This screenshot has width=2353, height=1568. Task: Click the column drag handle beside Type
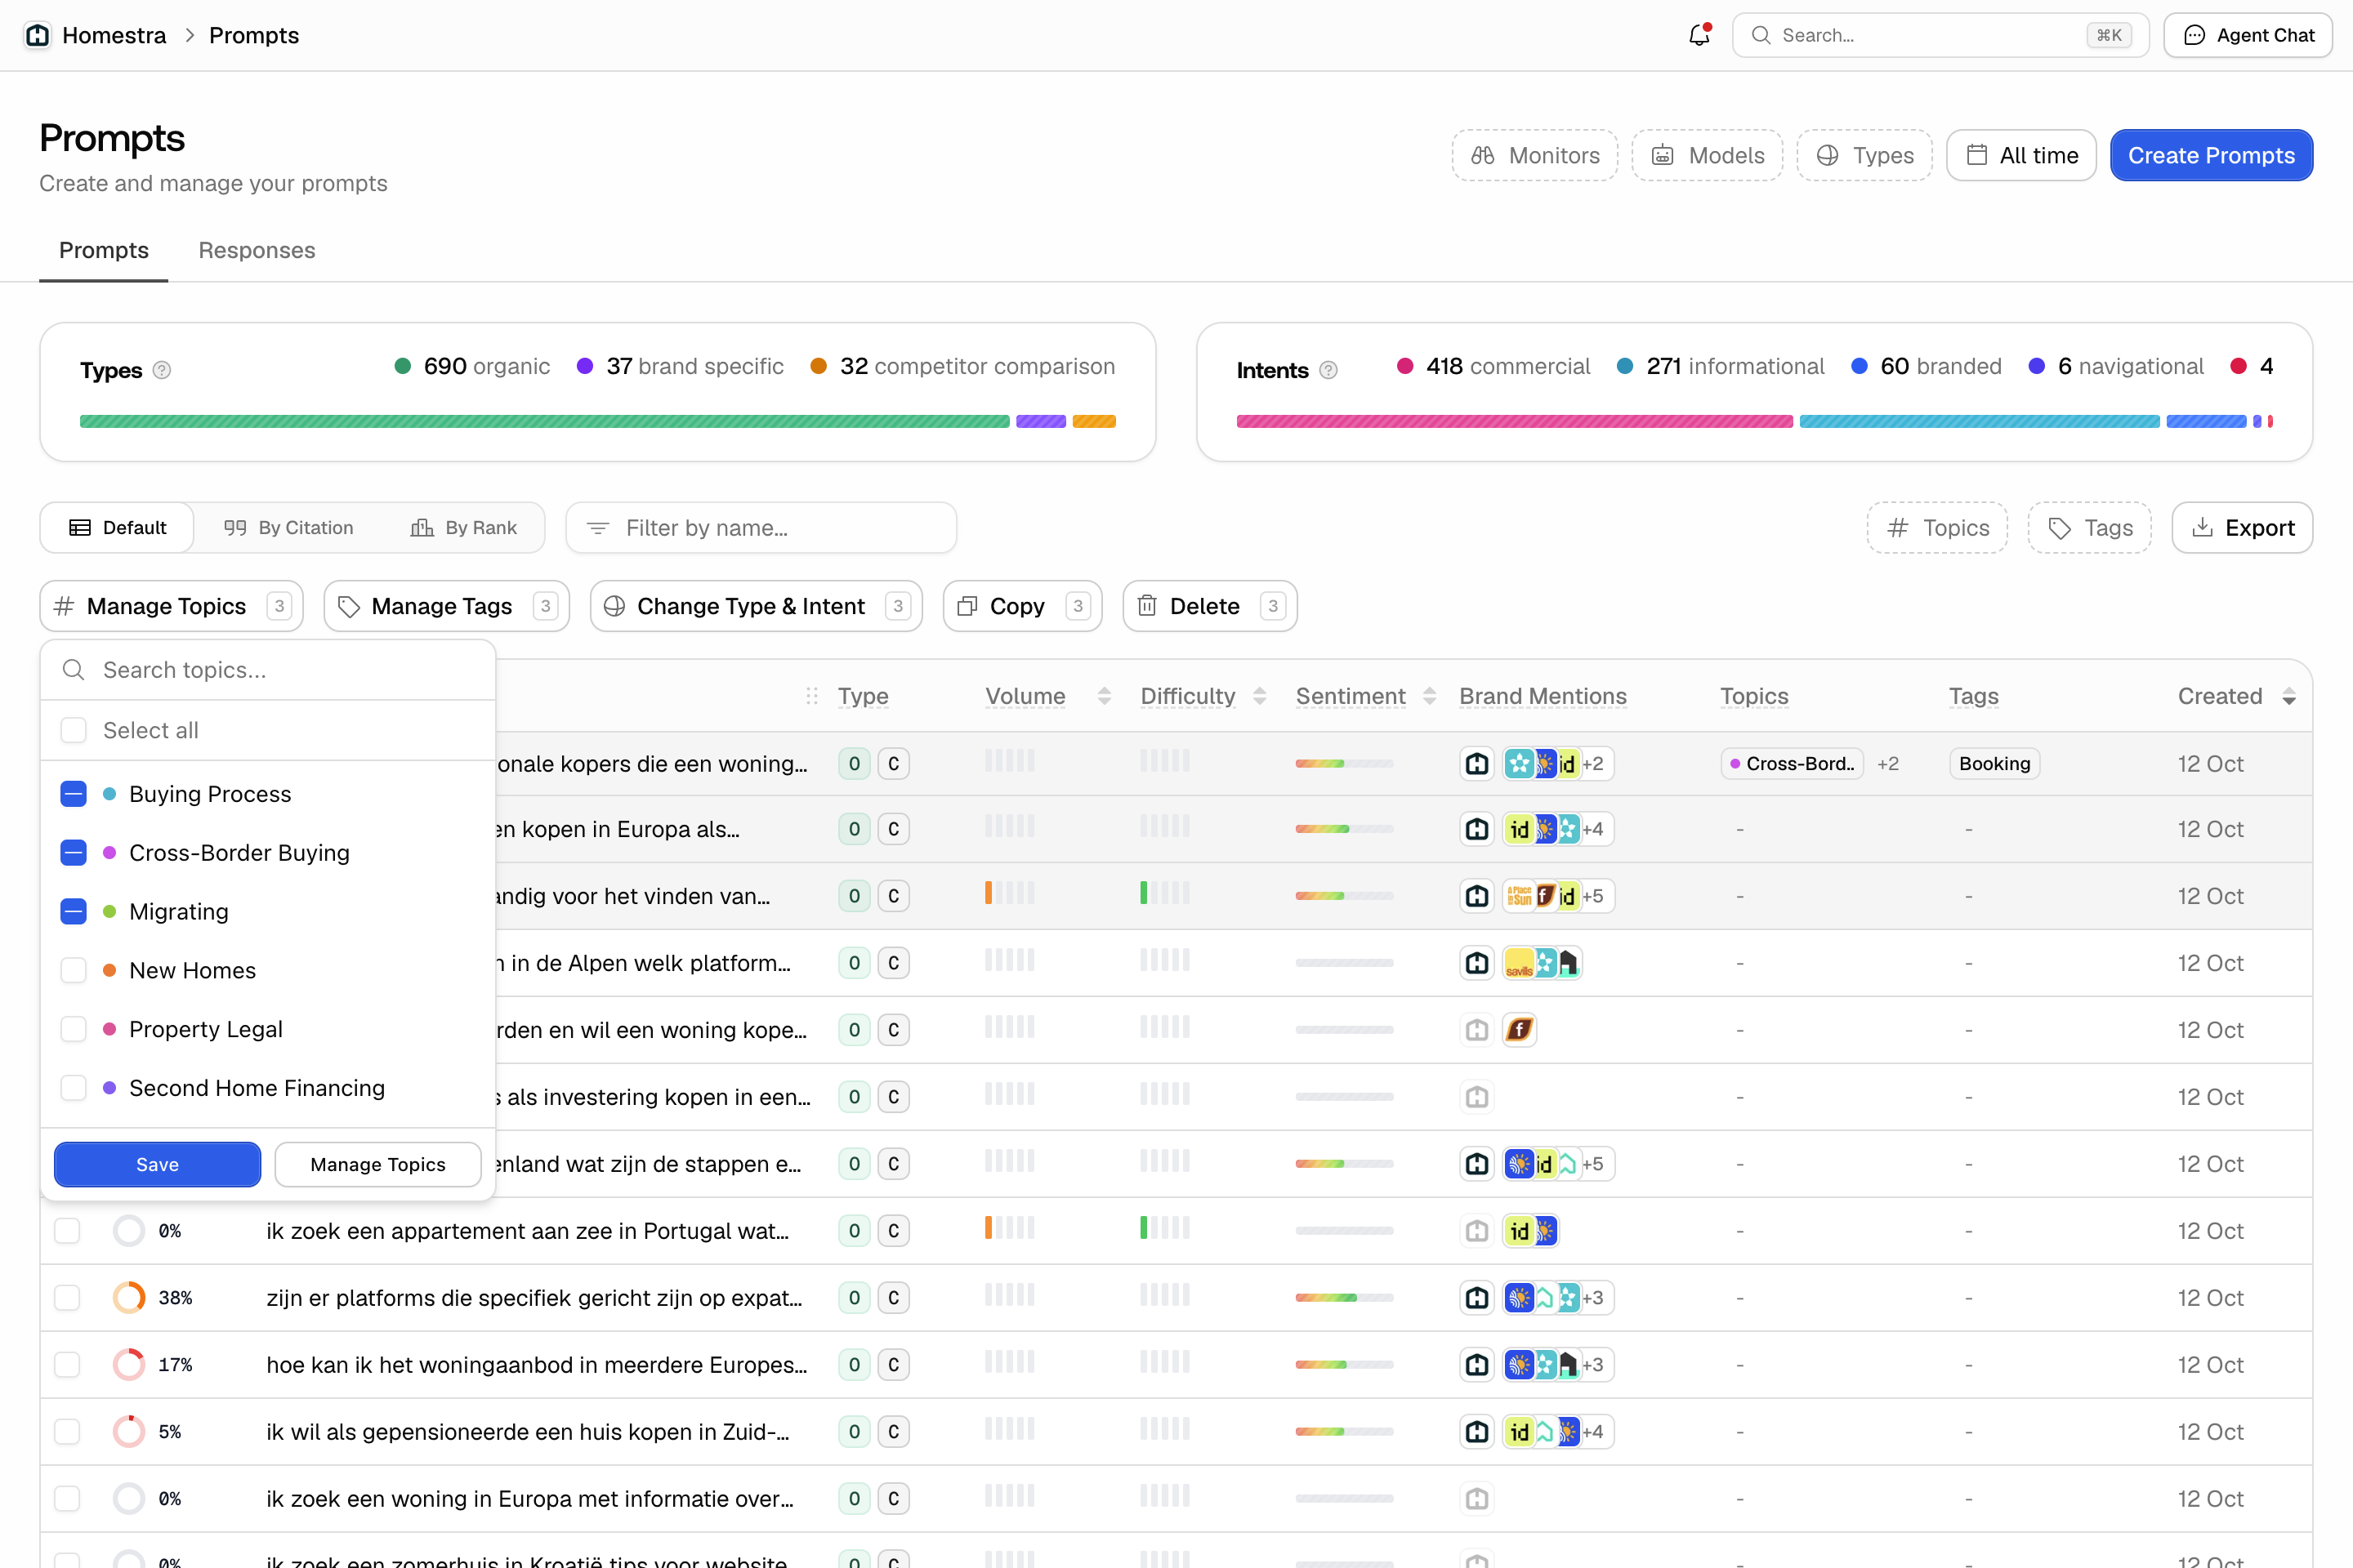pyautogui.click(x=811, y=696)
